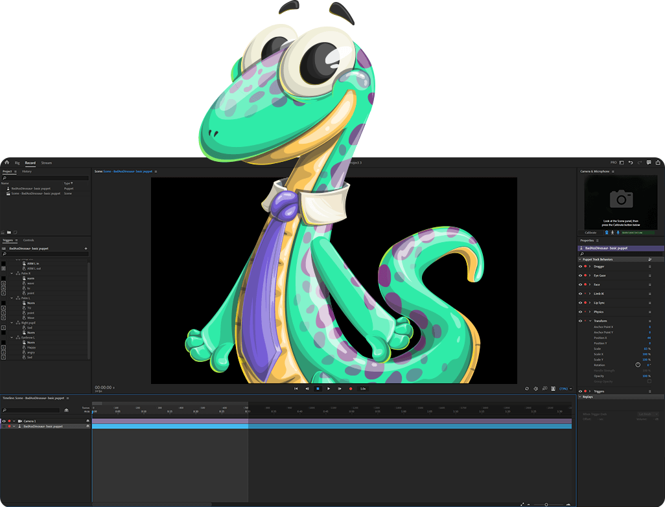
Task: Open the Dragger behavior options menu icon
Action: [649, 266]
